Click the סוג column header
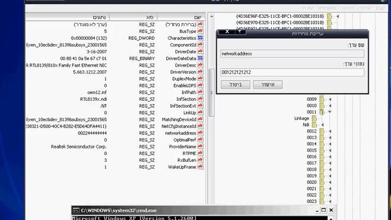This screenshot has width=391, height=220. click(x=133, y=17)
